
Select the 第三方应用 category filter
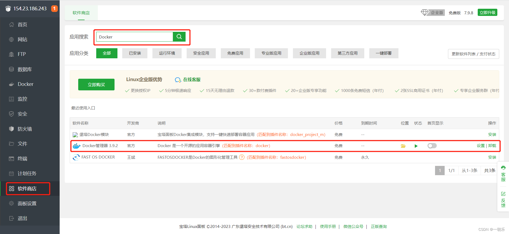[x=348, y=53]
